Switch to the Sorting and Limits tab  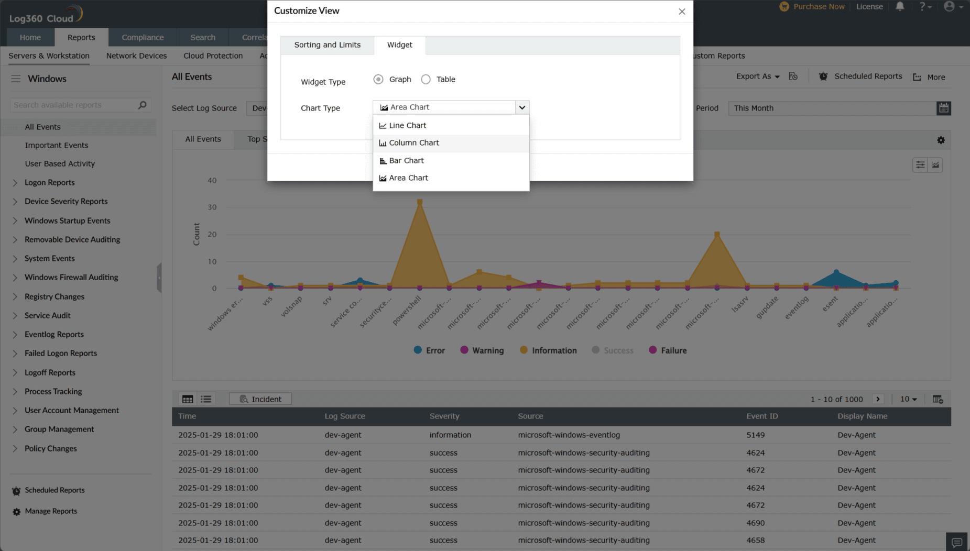pyautogui.click(x=327, y=45)
